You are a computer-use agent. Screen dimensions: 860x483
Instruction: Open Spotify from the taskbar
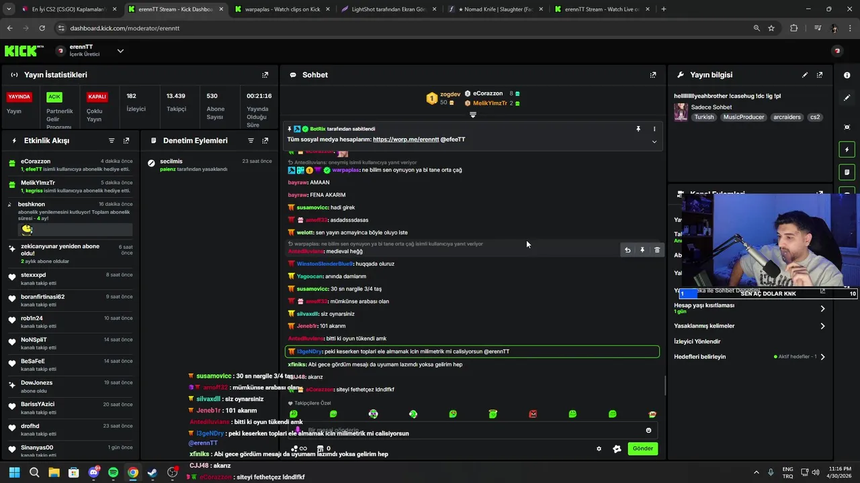pos(113,472)
